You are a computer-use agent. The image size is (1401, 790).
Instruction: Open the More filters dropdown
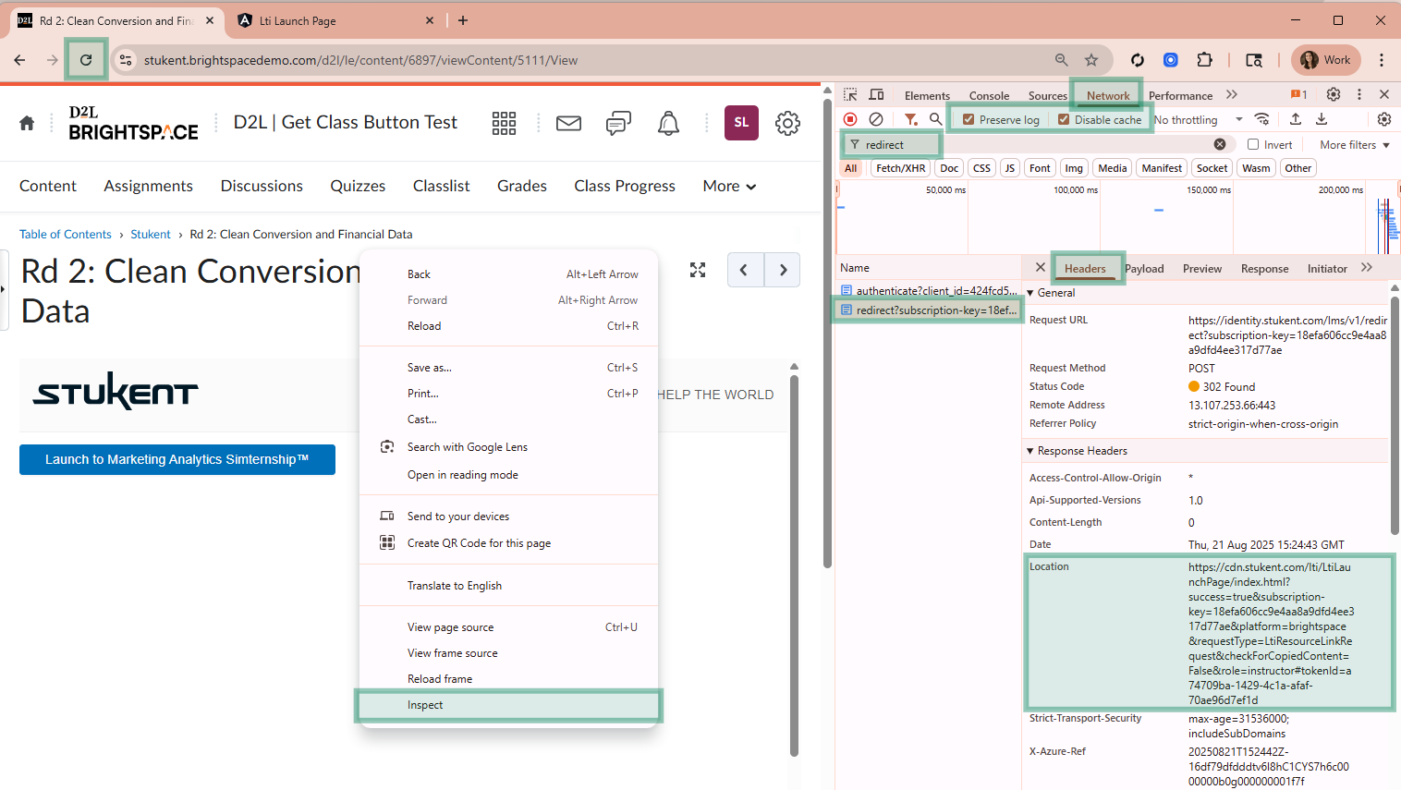point(1355,145)
